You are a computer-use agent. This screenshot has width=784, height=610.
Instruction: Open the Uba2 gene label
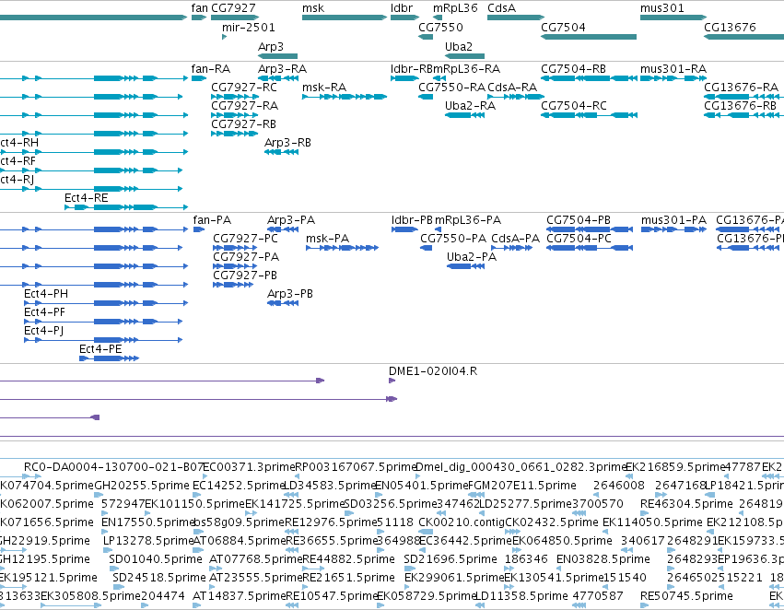(x=459, y=46)
